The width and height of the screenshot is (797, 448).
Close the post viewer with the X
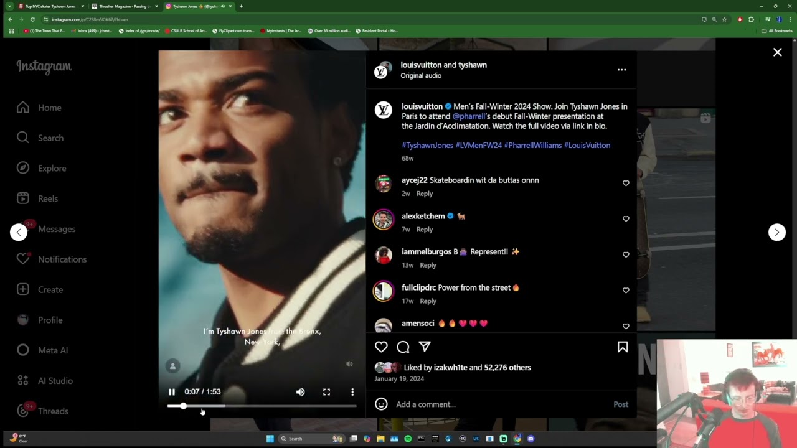[x=777, y=52]
